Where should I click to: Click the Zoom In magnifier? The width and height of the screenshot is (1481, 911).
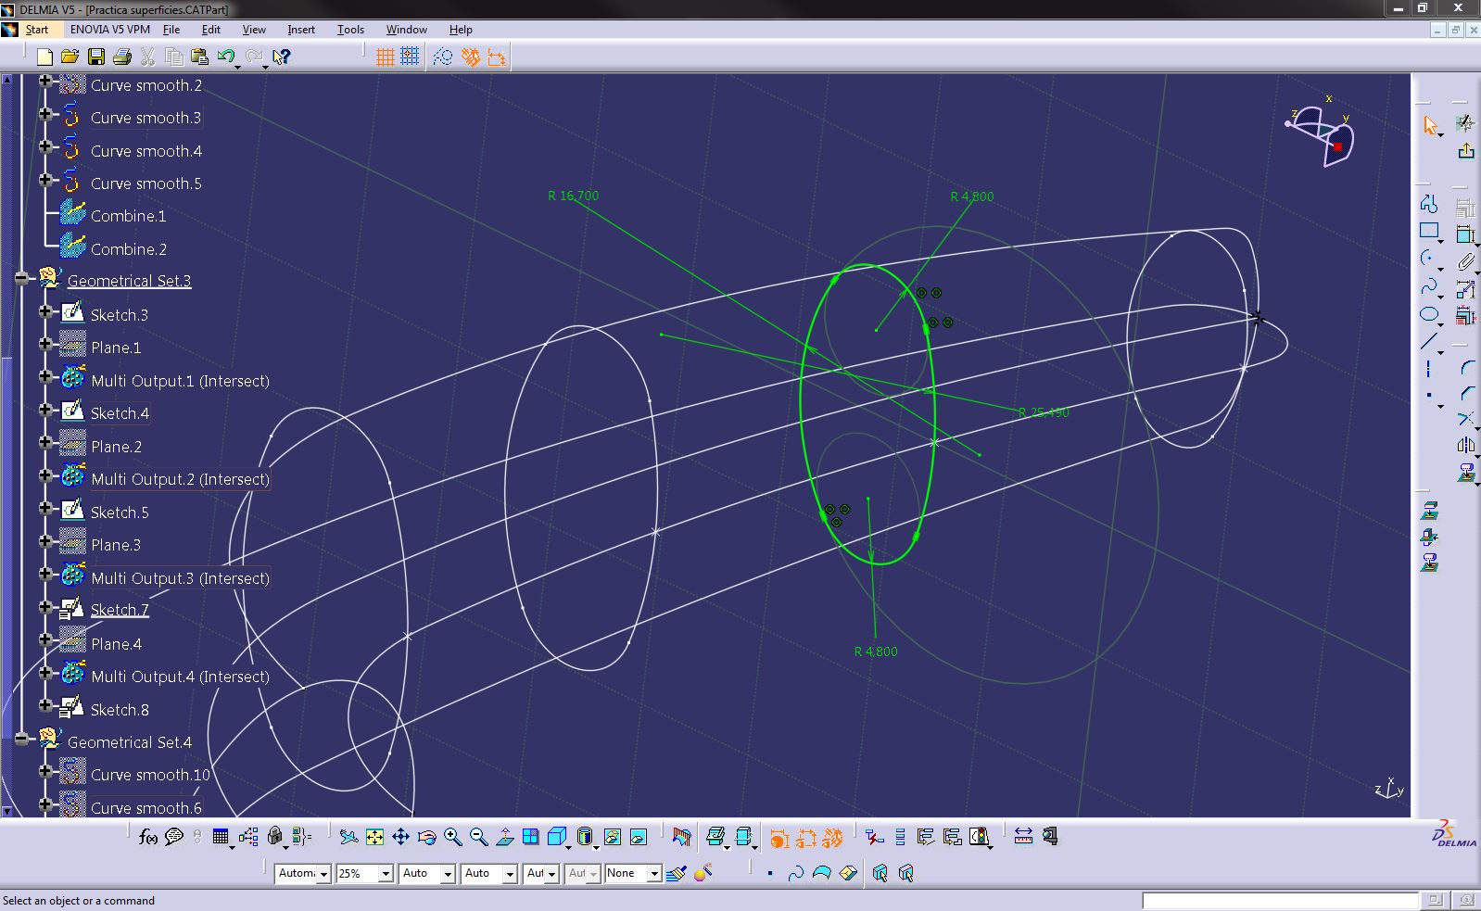(x=452, y=837)
